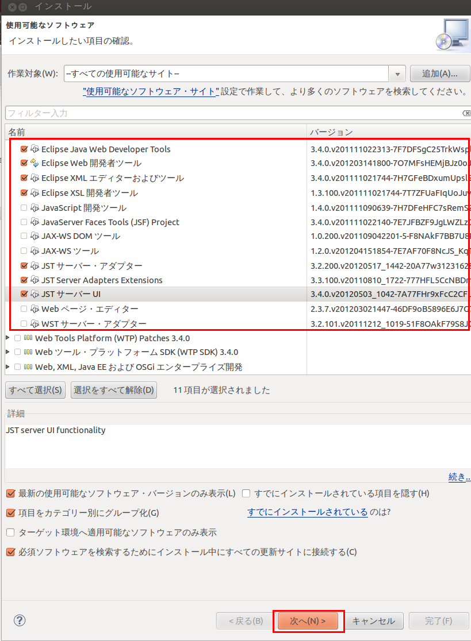
Task: Check the WST サーバー・アダプター checkbox
Action: click(x=24, y=324)
